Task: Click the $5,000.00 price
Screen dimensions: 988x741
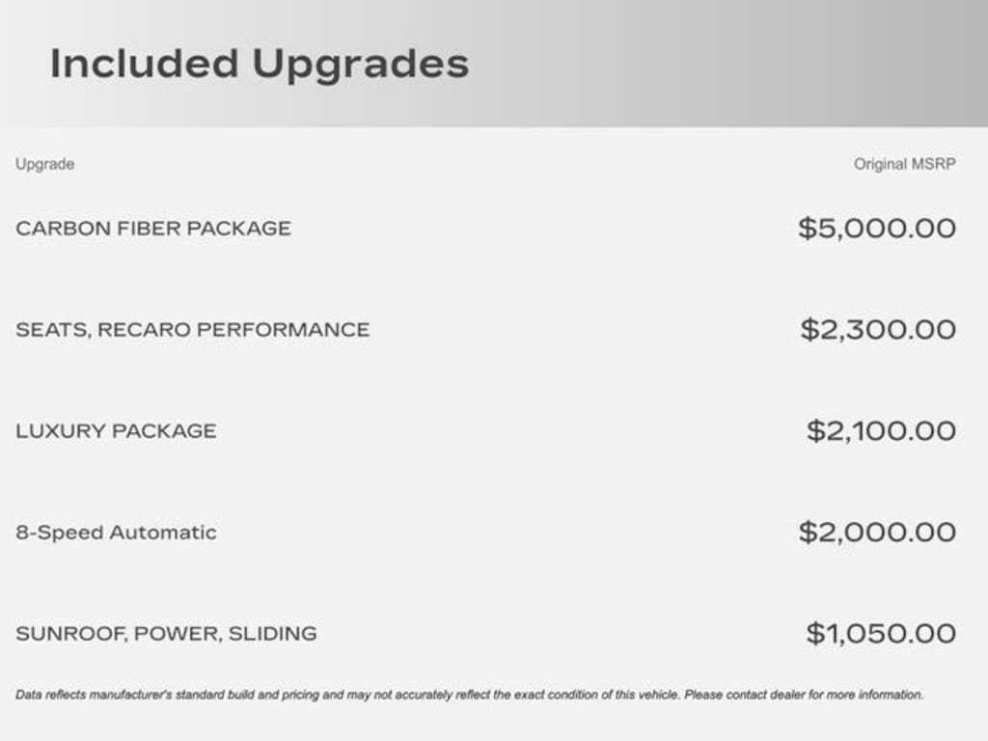Action: pyautogui.click(x=876, y=229)
